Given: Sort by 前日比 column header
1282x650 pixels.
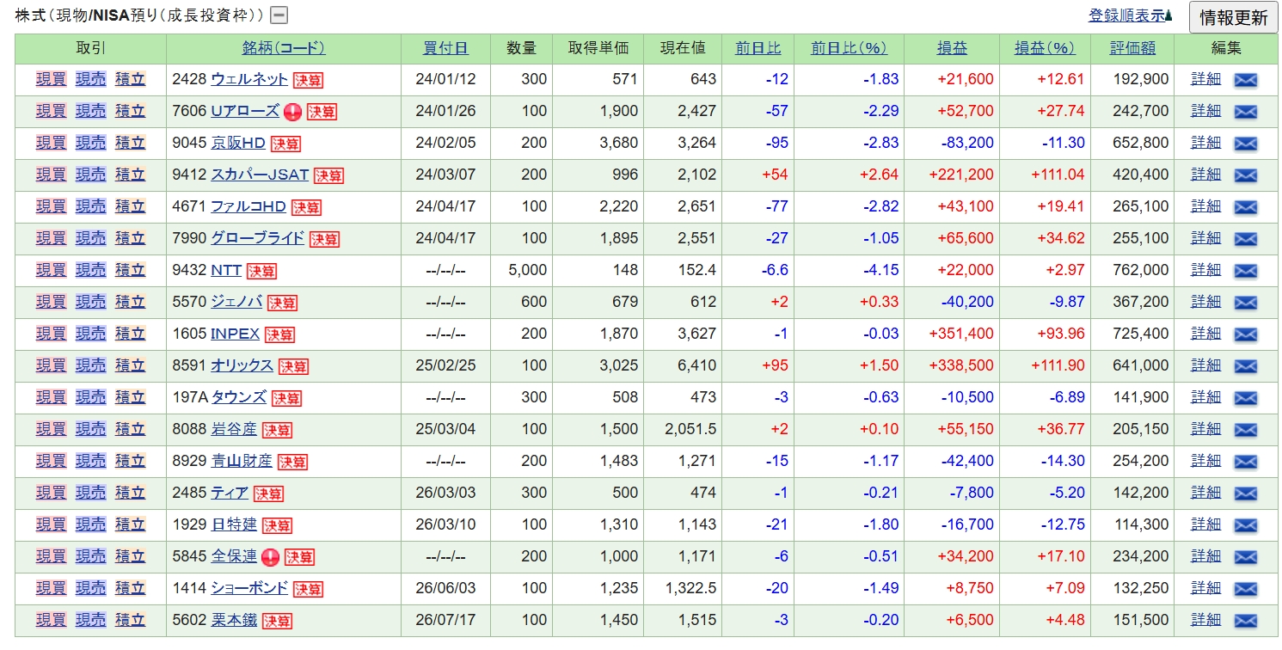Looking at the screenshot, I should [758, 49].
